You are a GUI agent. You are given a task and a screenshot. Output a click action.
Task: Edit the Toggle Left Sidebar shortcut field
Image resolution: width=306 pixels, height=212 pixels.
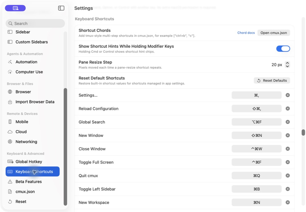pos(256,189)
